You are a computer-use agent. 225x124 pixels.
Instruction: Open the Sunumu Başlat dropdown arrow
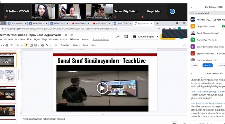pyautogui.click(x=157, y=37)
